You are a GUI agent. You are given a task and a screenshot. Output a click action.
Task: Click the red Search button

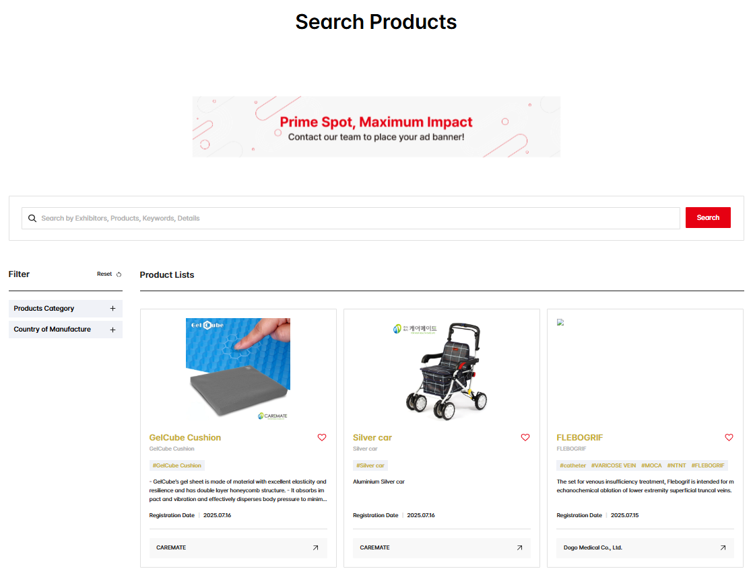(708, 218)
